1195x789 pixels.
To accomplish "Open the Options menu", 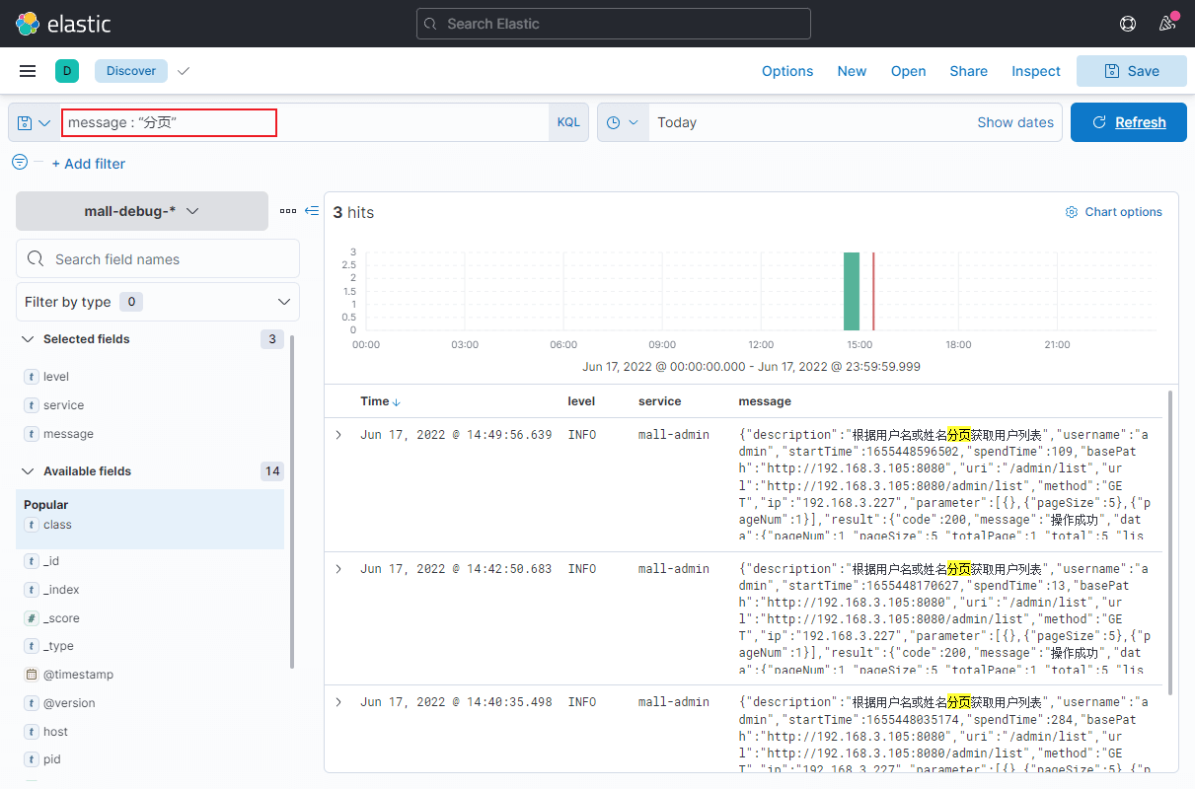I will click(787, 71).
